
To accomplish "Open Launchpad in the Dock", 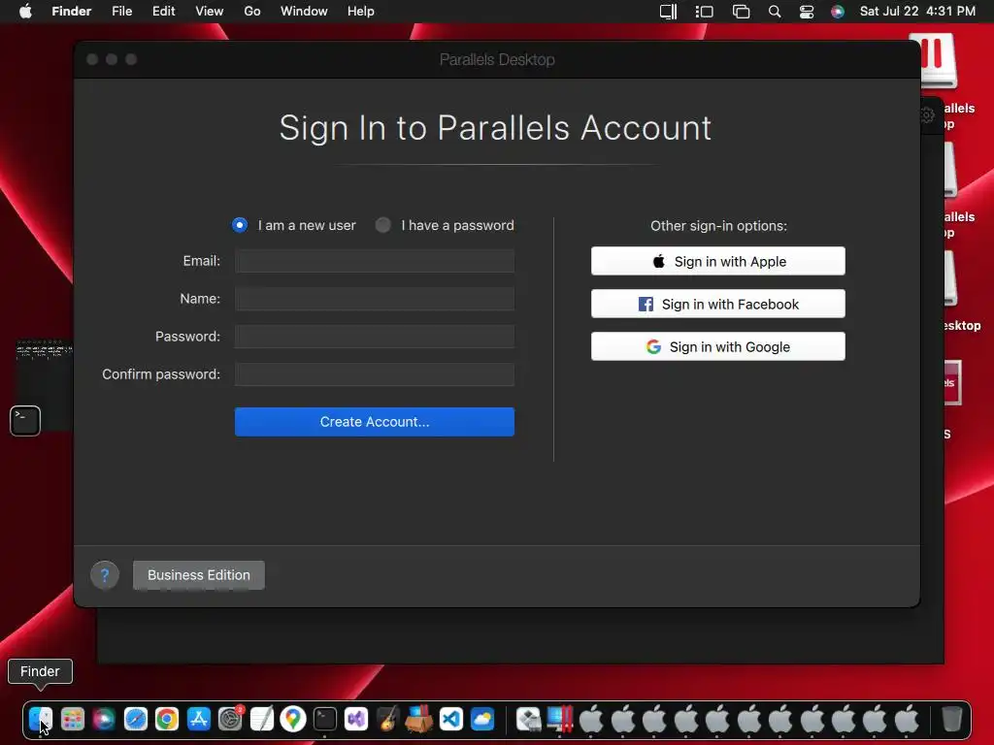I will [x=72, y=719].
